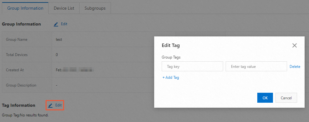Close the Edit Tag dialog

pos(294,46)
